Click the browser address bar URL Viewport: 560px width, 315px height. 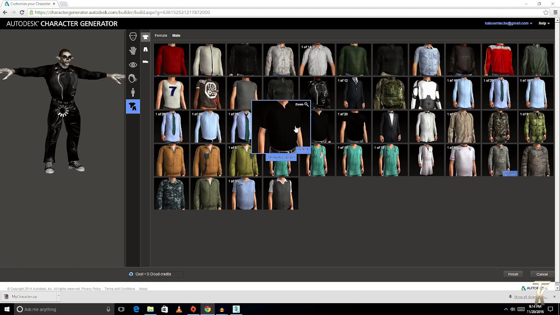pyautogui.click(x=122, y=12)
